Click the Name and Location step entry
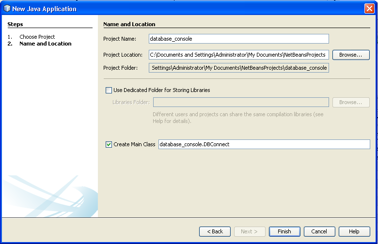 (x=46, y=44)
